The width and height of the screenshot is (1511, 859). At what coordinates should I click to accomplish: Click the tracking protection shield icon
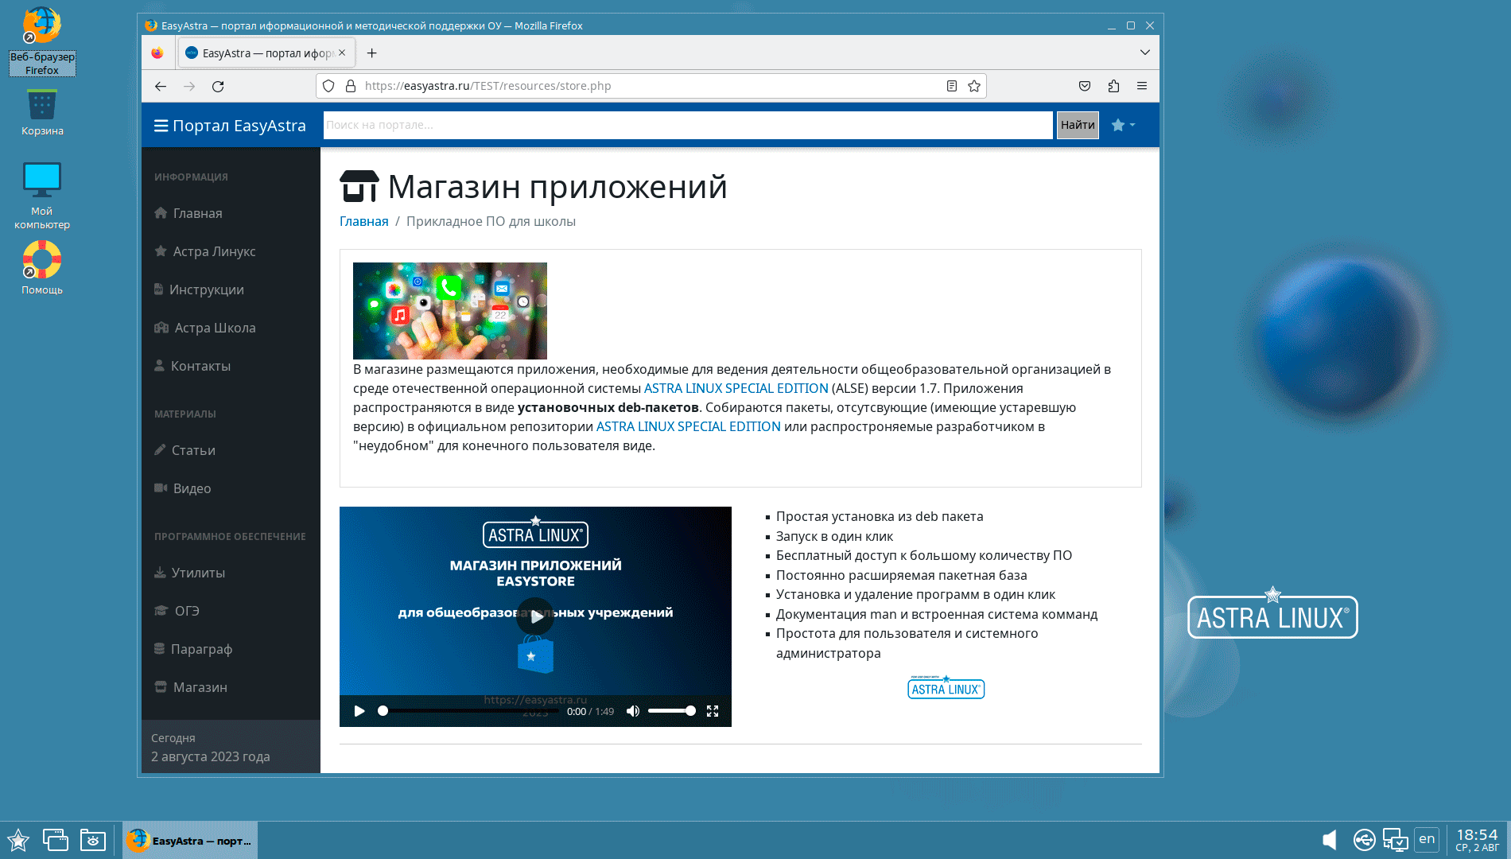pos(328,86)
